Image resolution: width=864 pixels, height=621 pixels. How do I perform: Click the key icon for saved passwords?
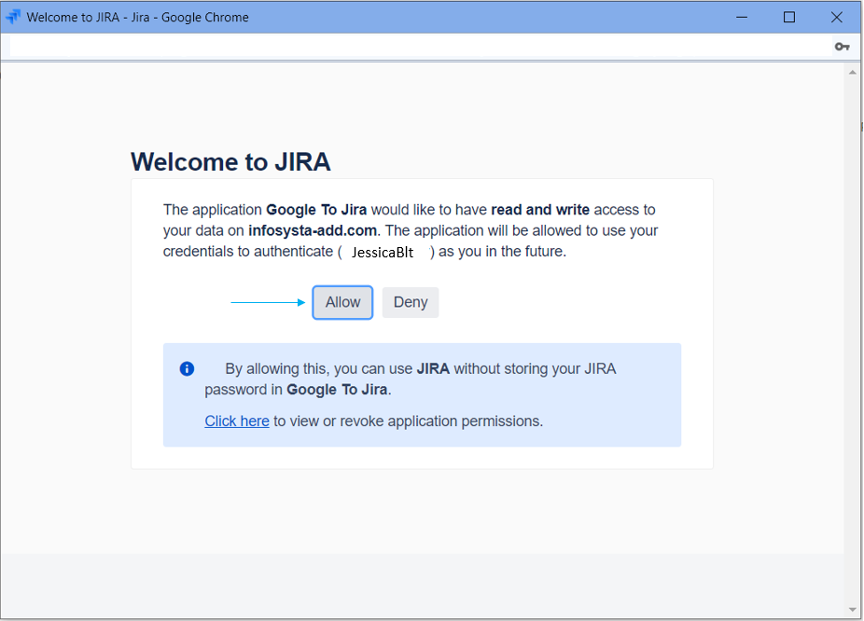(842, 47)
